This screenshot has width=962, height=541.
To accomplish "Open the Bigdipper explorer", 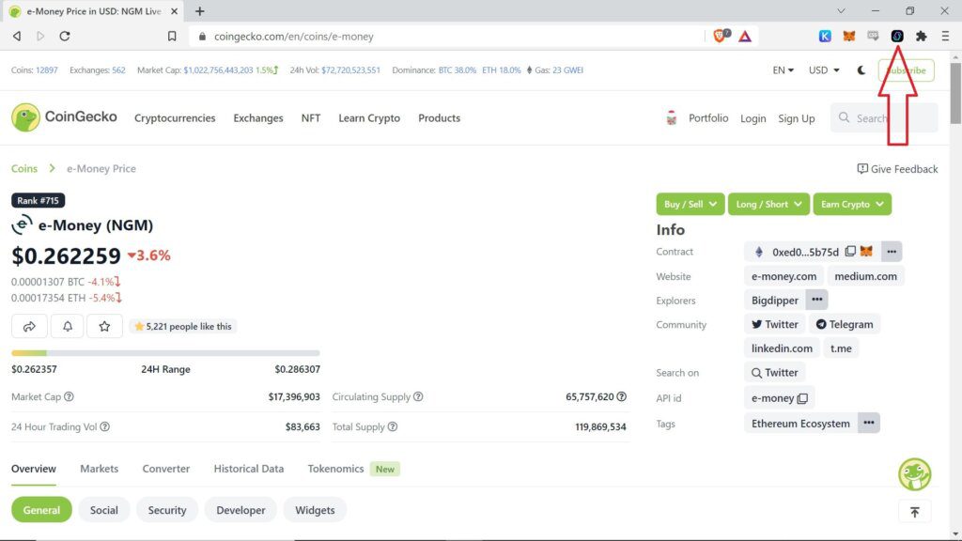I will coord(775,300).
